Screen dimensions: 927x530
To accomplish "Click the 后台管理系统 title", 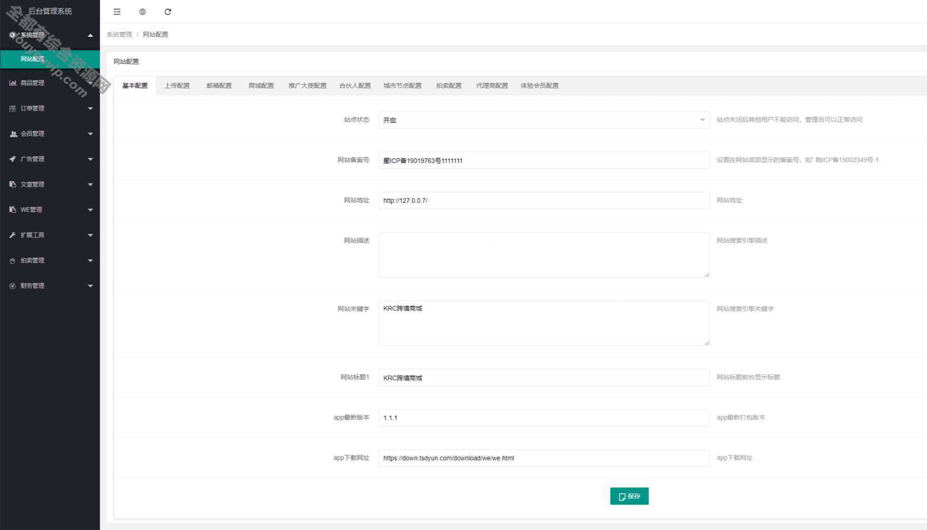I will 50,11.
